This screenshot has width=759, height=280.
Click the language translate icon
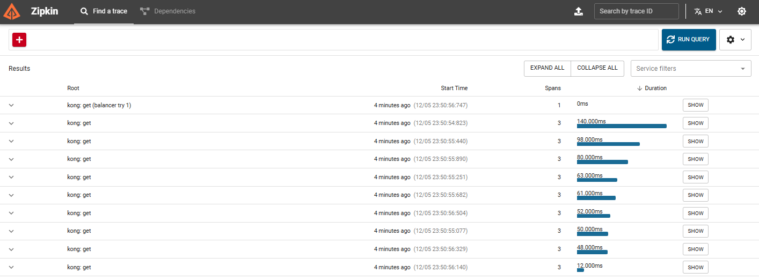coord(698,11)
